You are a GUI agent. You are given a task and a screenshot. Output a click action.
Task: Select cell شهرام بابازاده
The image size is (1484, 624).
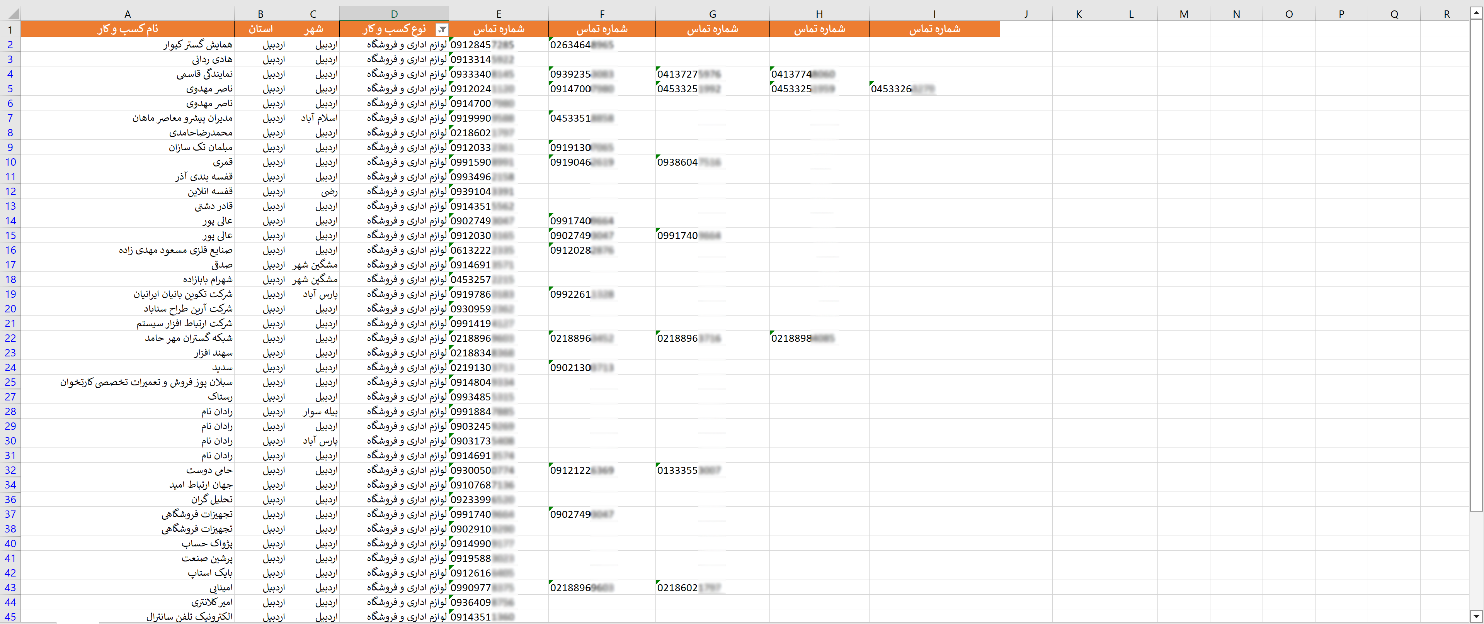click(127, 280)
